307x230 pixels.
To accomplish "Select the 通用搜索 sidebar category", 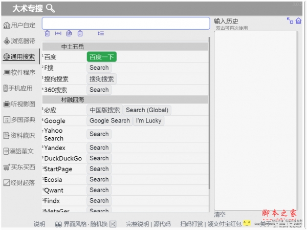I will pyautogui.click(x=19, y=57).
